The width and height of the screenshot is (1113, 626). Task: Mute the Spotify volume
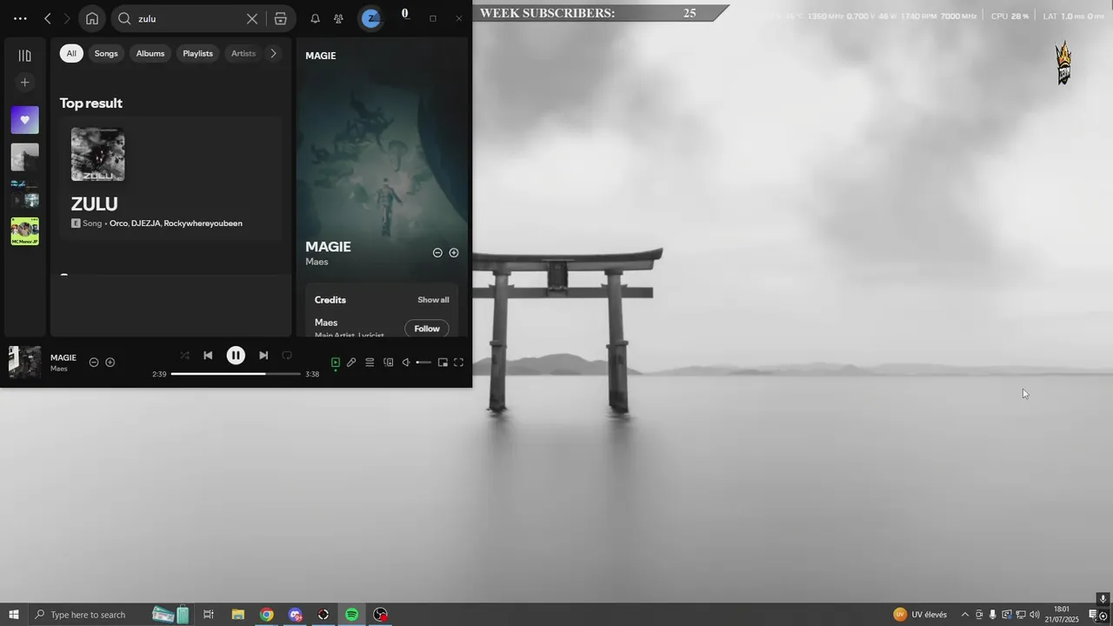405,363
